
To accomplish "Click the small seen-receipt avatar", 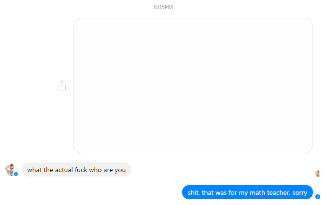I will click(x=318, y=174).
